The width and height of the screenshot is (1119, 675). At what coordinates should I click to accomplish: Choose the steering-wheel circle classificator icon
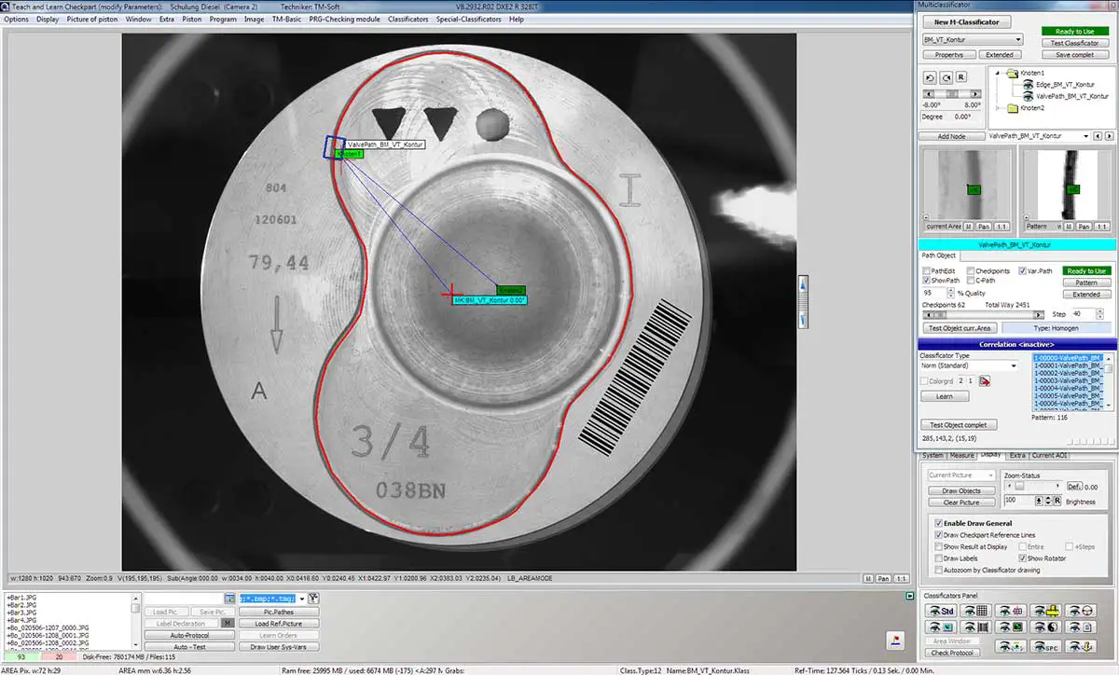pos(1081,611)
